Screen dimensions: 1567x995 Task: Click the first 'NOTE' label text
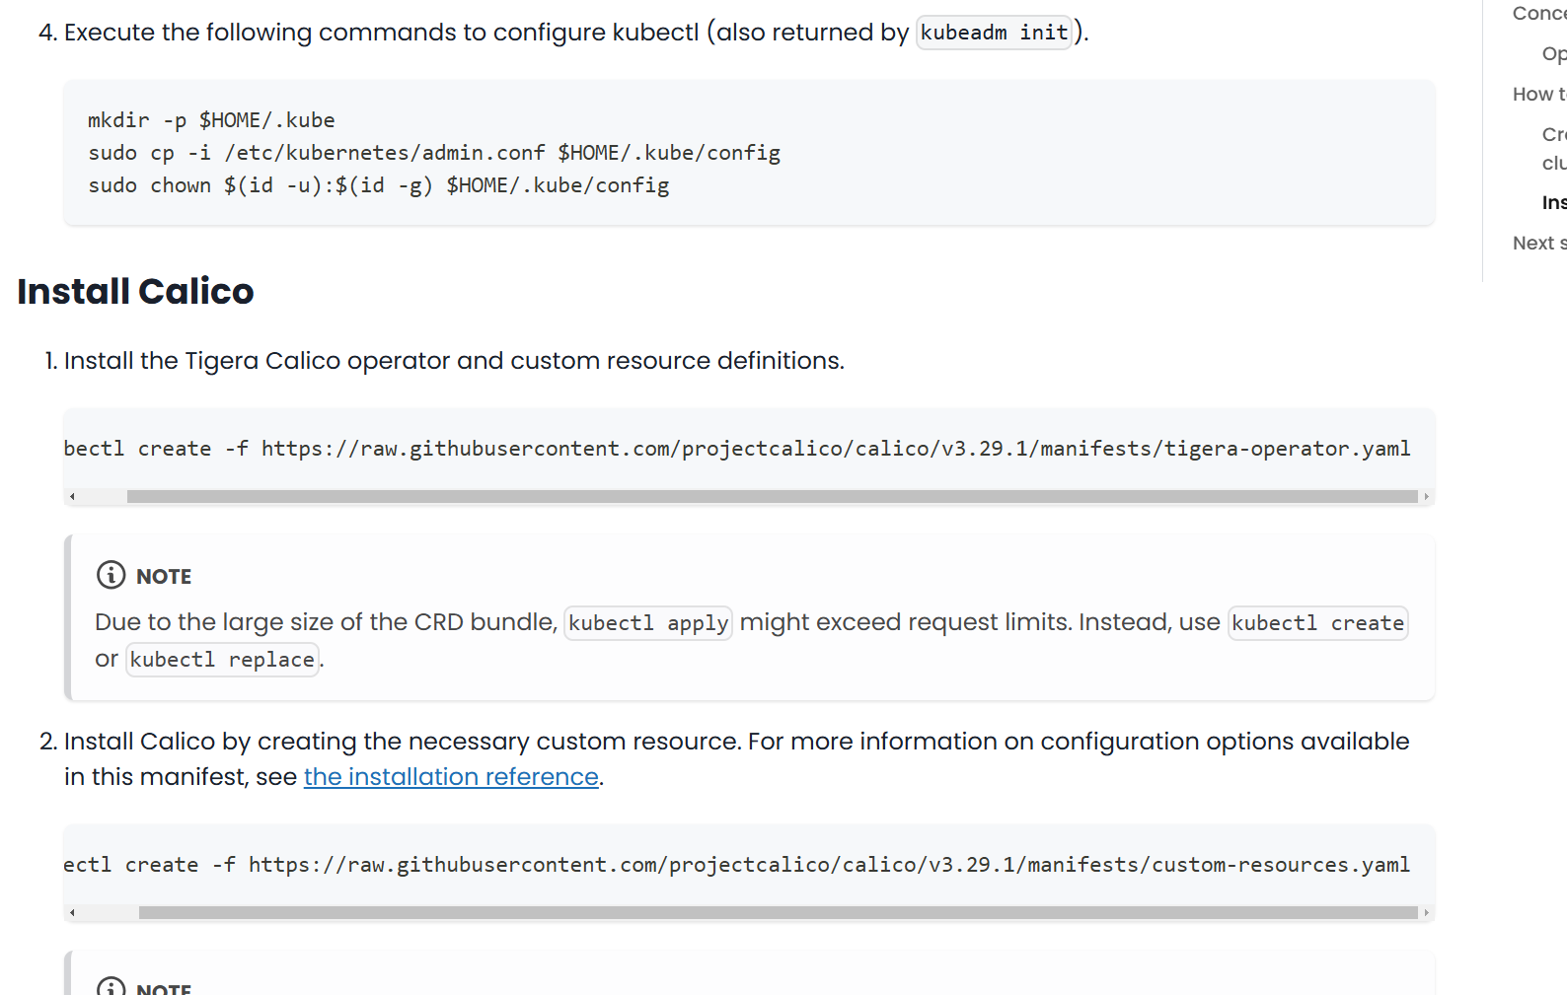tap(164, 576)
